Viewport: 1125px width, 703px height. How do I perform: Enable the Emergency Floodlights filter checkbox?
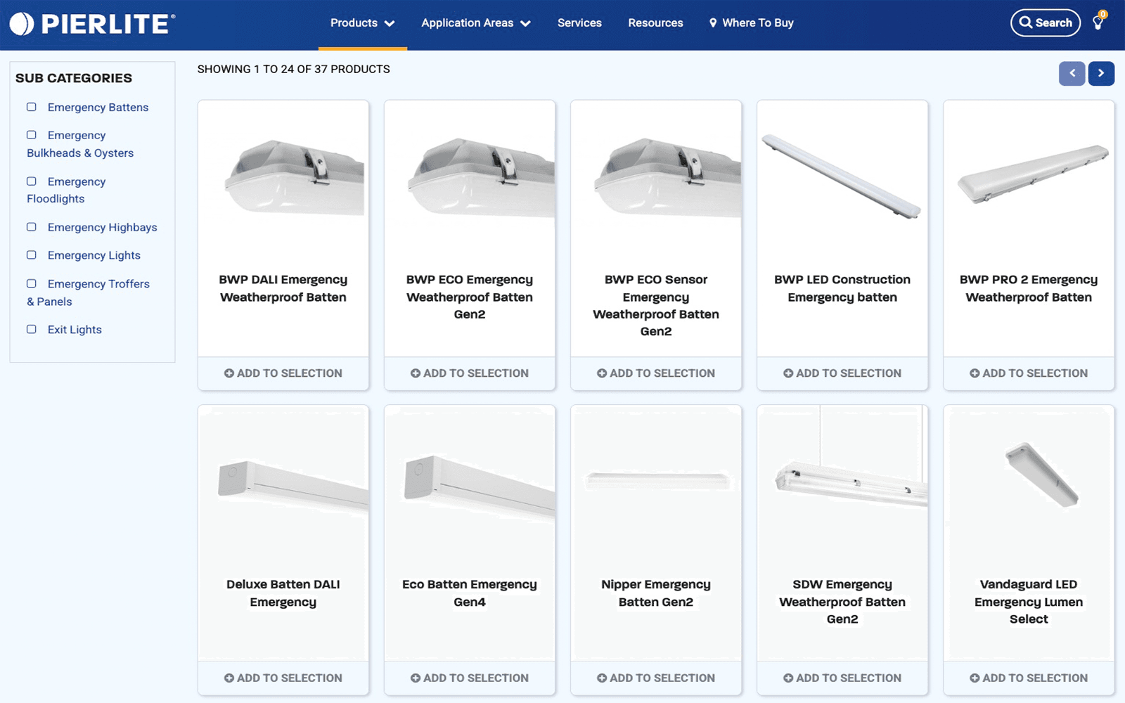point(32,181)
